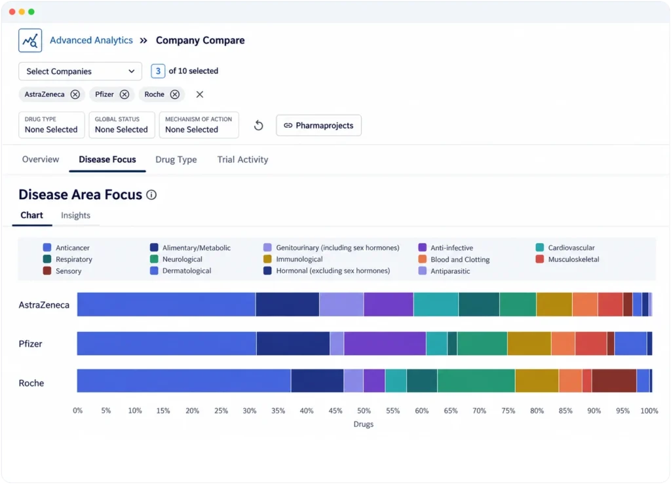Click the Roche row label in chart
The image size is (671, 484).
(x=31, y=383)
